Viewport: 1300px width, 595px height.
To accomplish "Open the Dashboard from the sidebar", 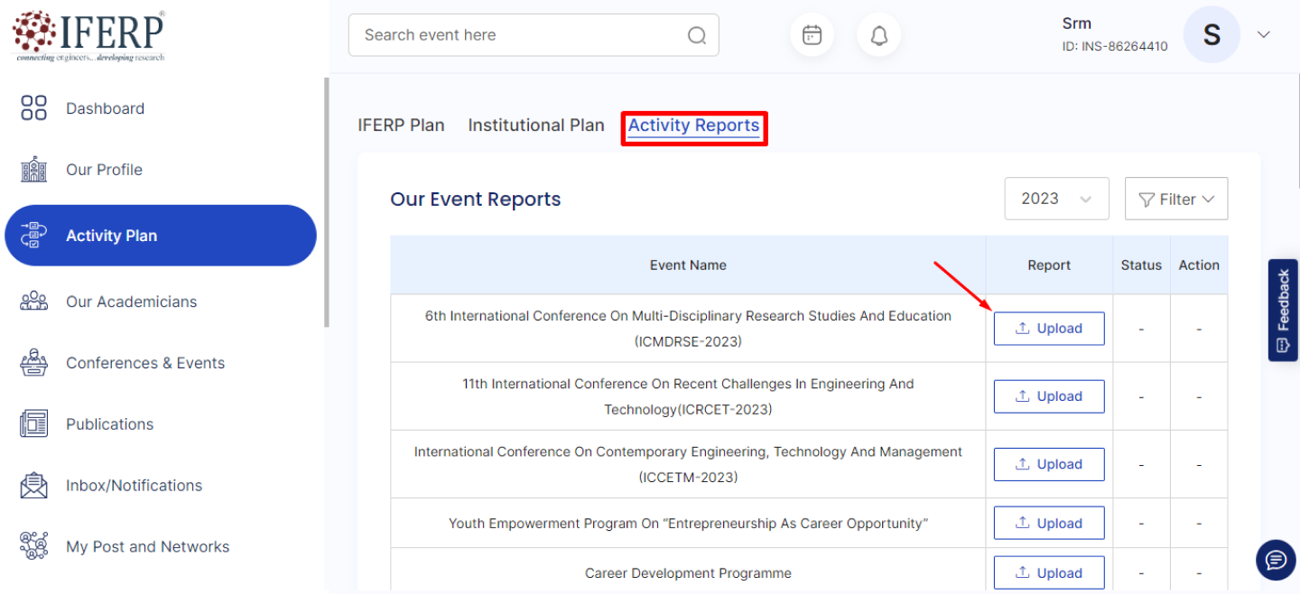I will point(105,107).
